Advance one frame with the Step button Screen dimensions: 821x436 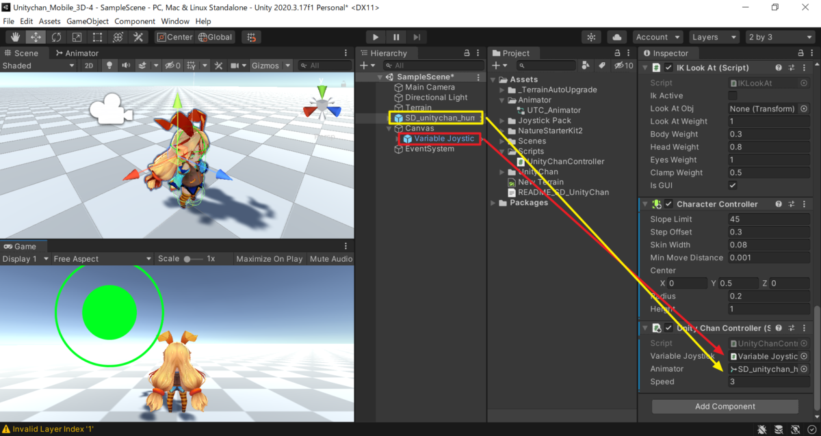(417, 37)
